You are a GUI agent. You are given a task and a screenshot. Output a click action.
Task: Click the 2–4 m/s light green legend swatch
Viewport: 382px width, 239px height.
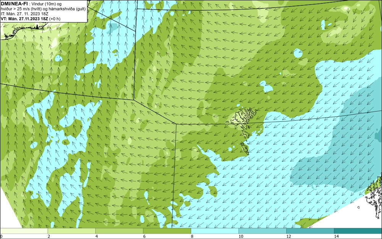(72, 231)
